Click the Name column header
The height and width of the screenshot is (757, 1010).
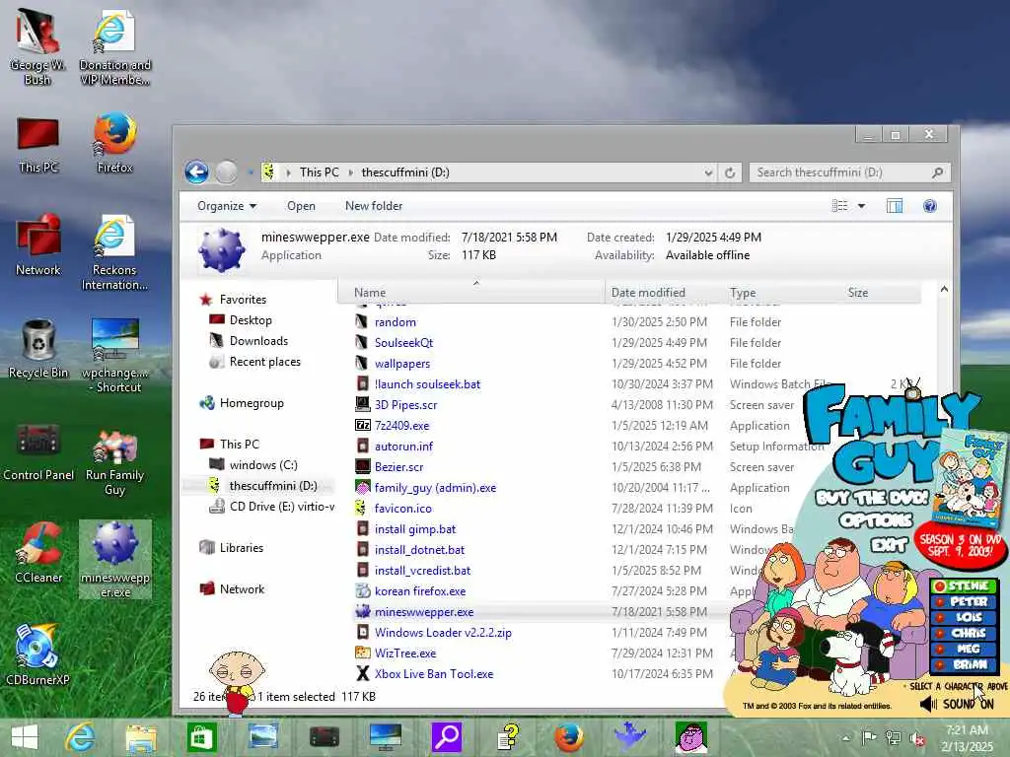coord(470,292)
